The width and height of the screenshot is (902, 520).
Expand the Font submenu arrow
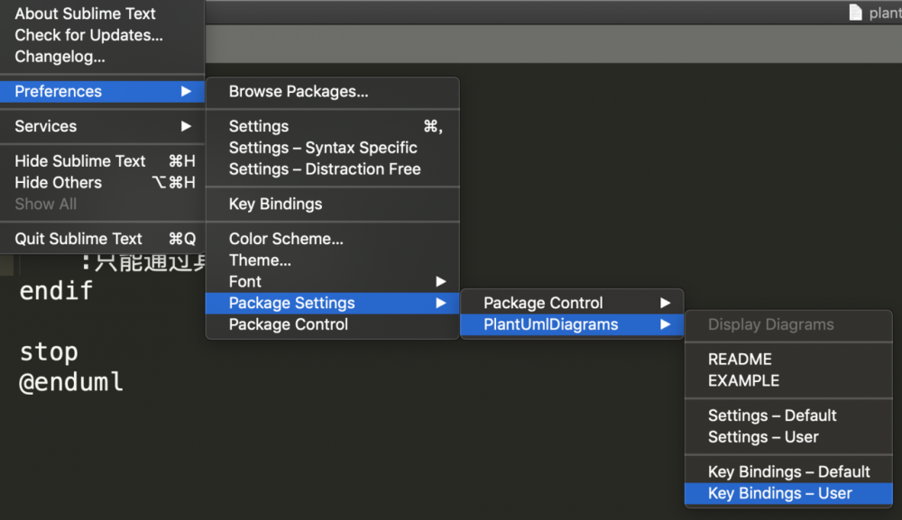click(440, 281)
